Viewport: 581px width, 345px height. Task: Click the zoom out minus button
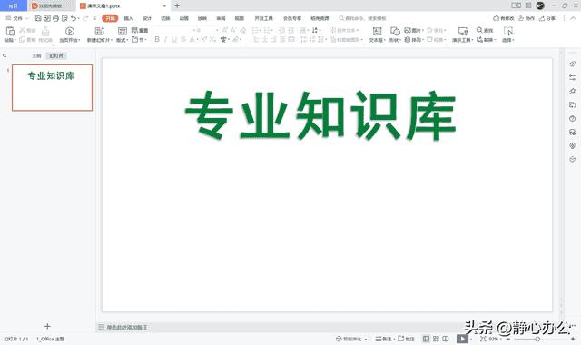coord(508,339)
